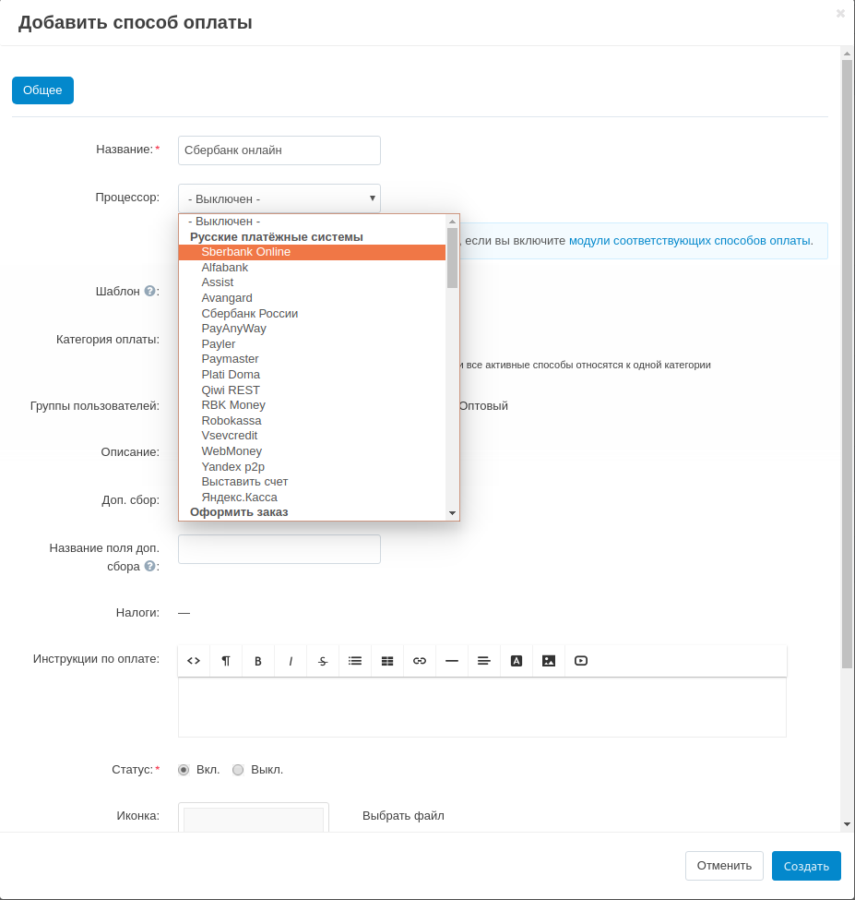Toggle bold formatting in instructions editor
Viewport: 855px width, 900px height.
pyautogui.click(x=258, y=661)
